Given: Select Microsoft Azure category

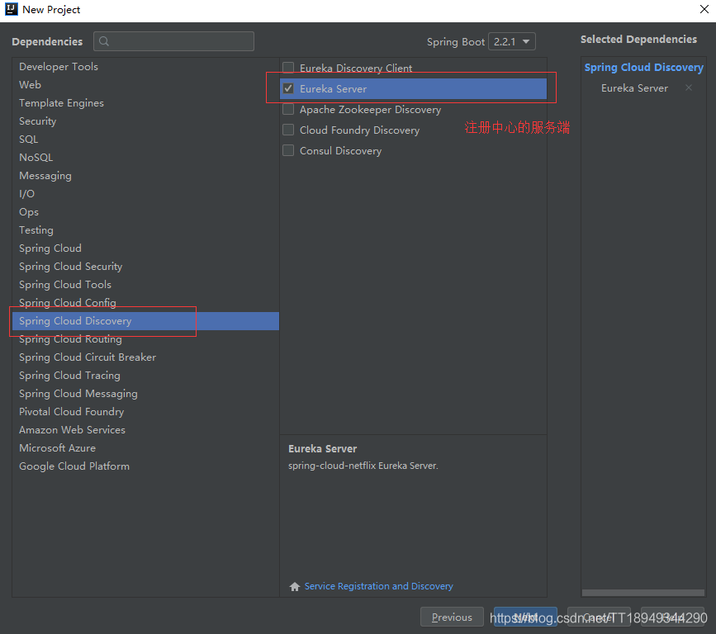Looking at the screenshot, I should (x=145, y=448).
